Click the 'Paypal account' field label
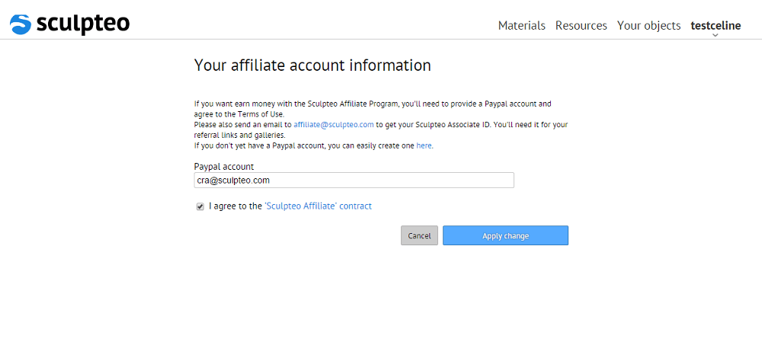762x364 pixels. coord(224,167)
